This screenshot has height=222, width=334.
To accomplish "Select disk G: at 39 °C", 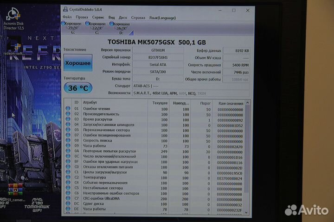I will pos(72,28).
